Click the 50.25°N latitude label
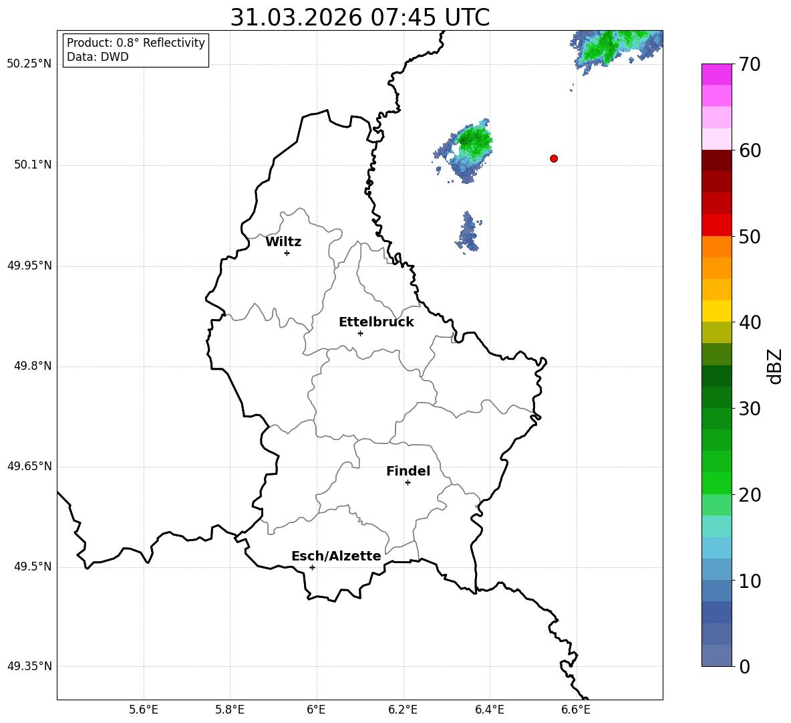This screenshot has width=791, height=723. tap(29, 64)
